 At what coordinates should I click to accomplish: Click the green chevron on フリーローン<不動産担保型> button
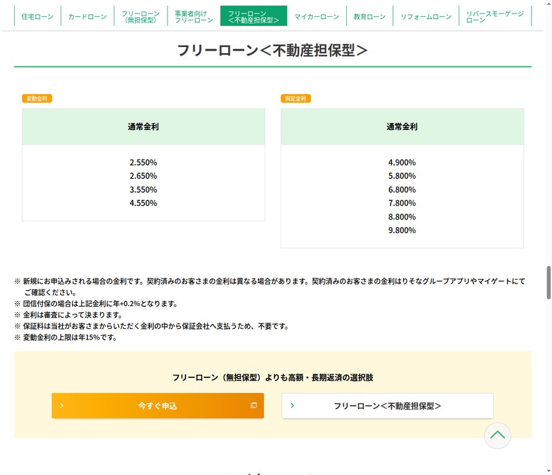pos(292,406)
